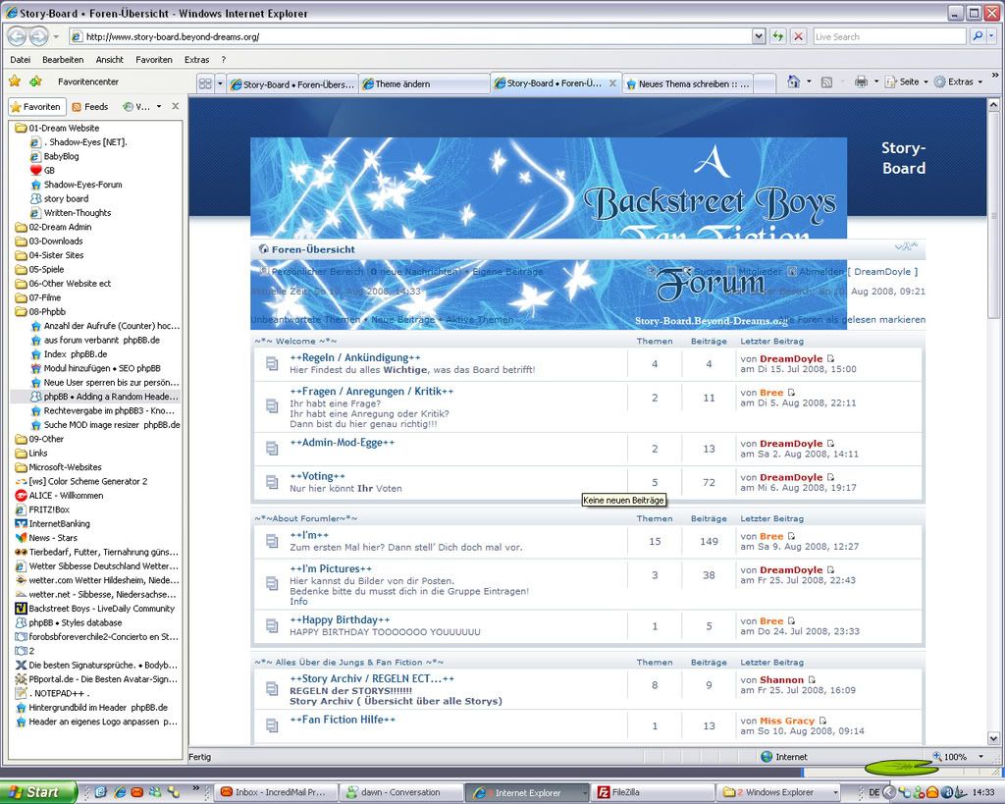Open a new blank tab

[x=763, y=84]
